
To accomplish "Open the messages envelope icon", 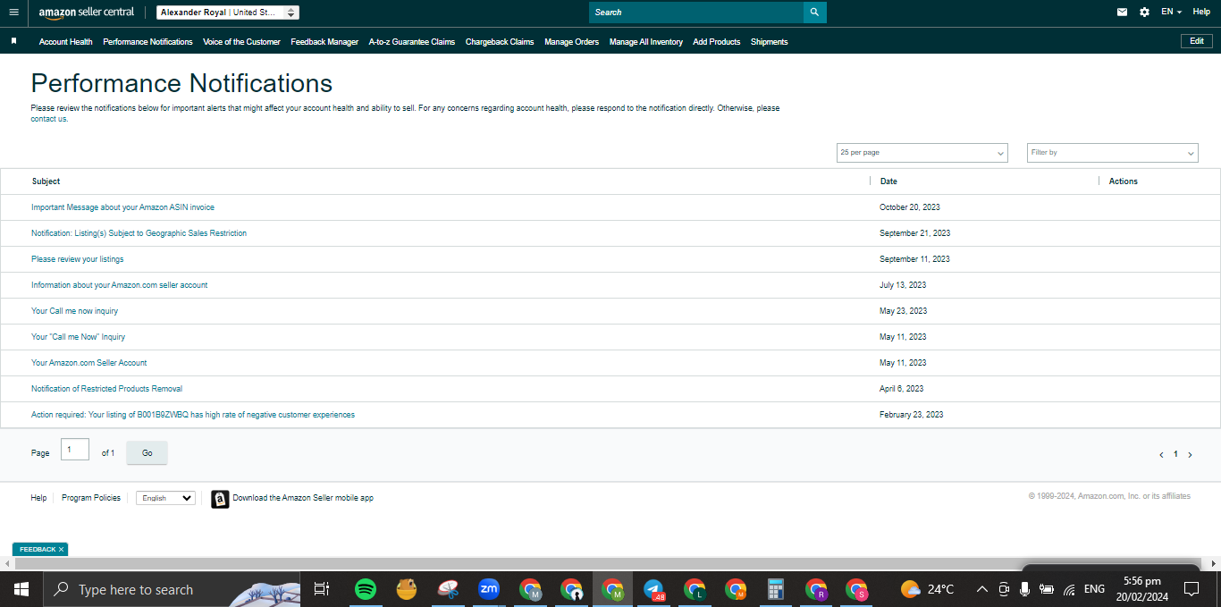I will click(1122, 13).
